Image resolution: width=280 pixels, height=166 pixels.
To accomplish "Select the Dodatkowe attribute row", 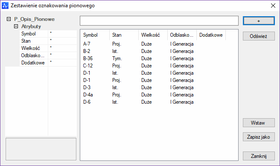I will (x=48, y=63).
